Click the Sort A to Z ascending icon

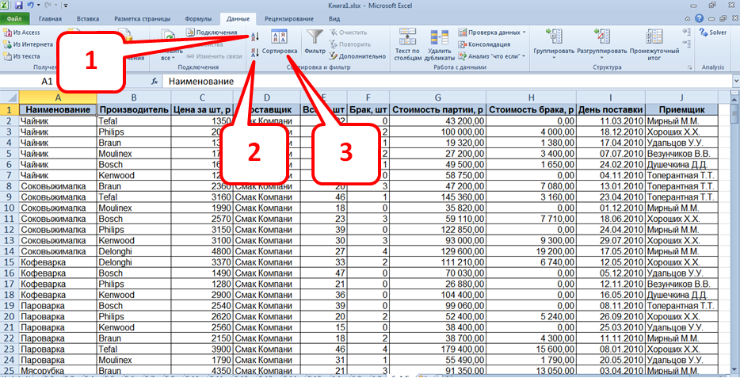pos(254,36)
